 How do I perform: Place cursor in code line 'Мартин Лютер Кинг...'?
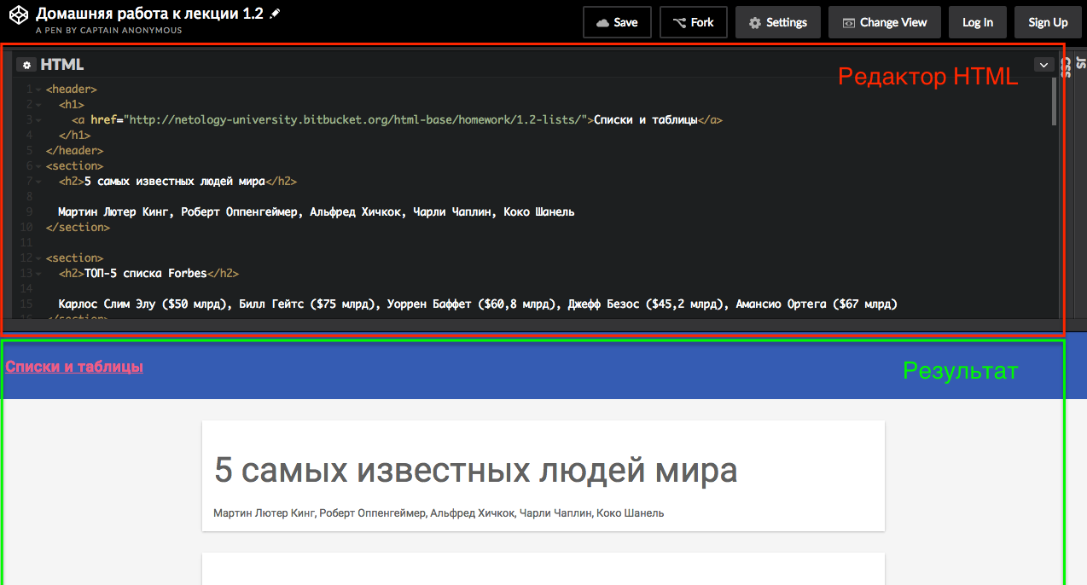(x=317, y=212)
